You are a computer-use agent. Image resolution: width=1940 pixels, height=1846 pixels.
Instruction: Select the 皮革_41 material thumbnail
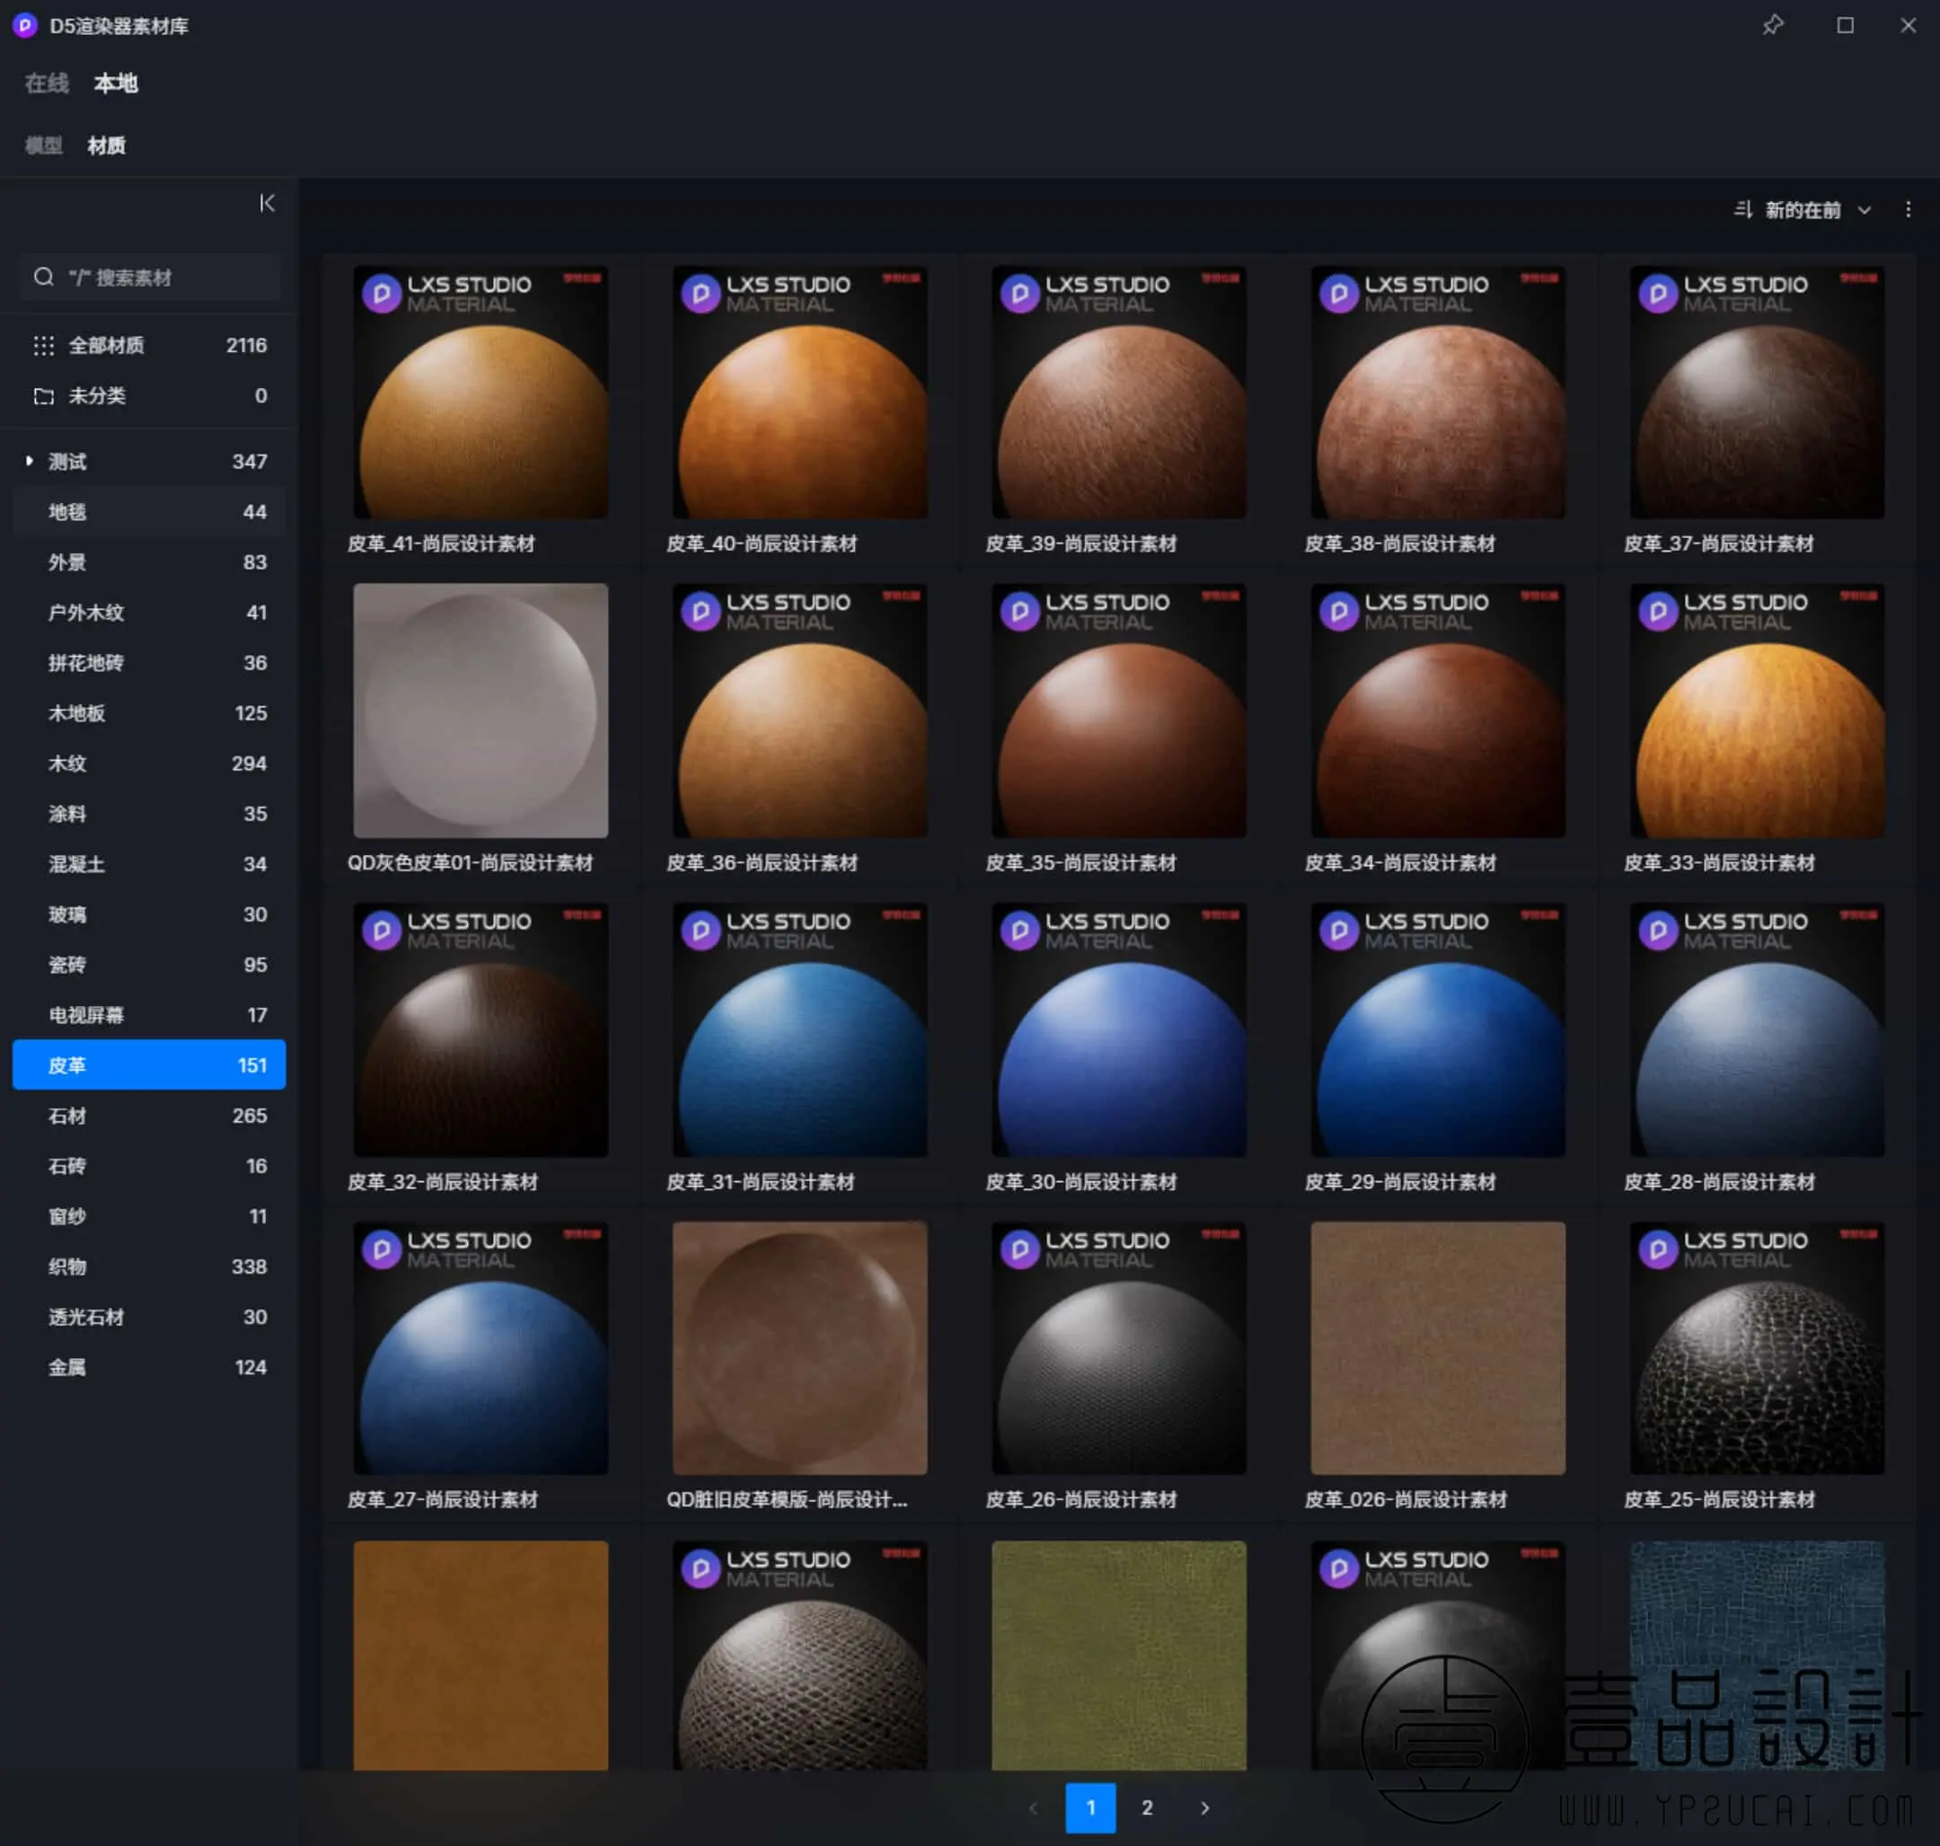481,393
